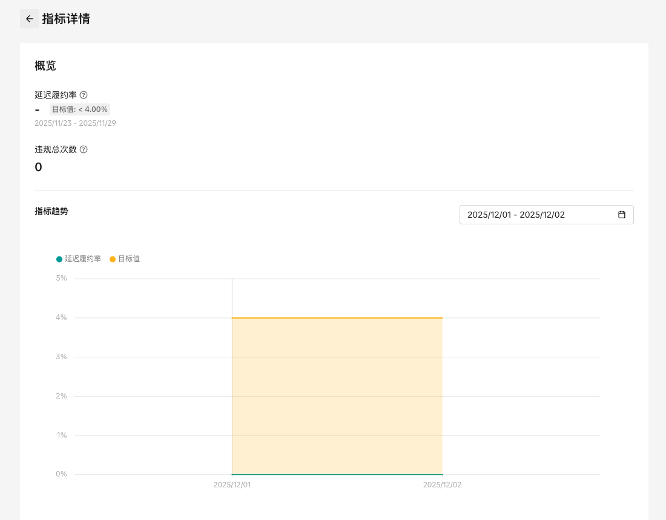The width and height of the screenshot is (666, 520).
Task: Click the 2025/11/23 - 2025/11/29 period text
Action: [x=75, y=123]
